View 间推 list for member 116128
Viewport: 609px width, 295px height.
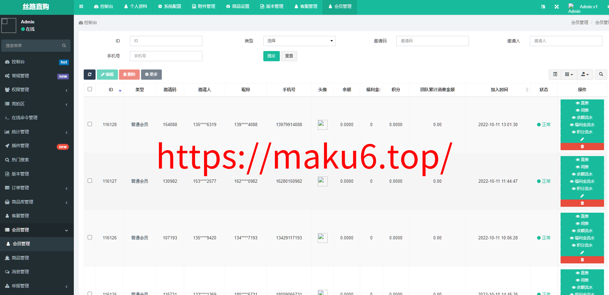pyautogui.click(x=582, y=110)
